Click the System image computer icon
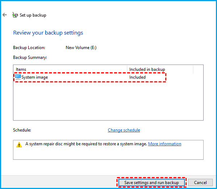The height and width of the screenshot is (189, 217). point(18,77)
